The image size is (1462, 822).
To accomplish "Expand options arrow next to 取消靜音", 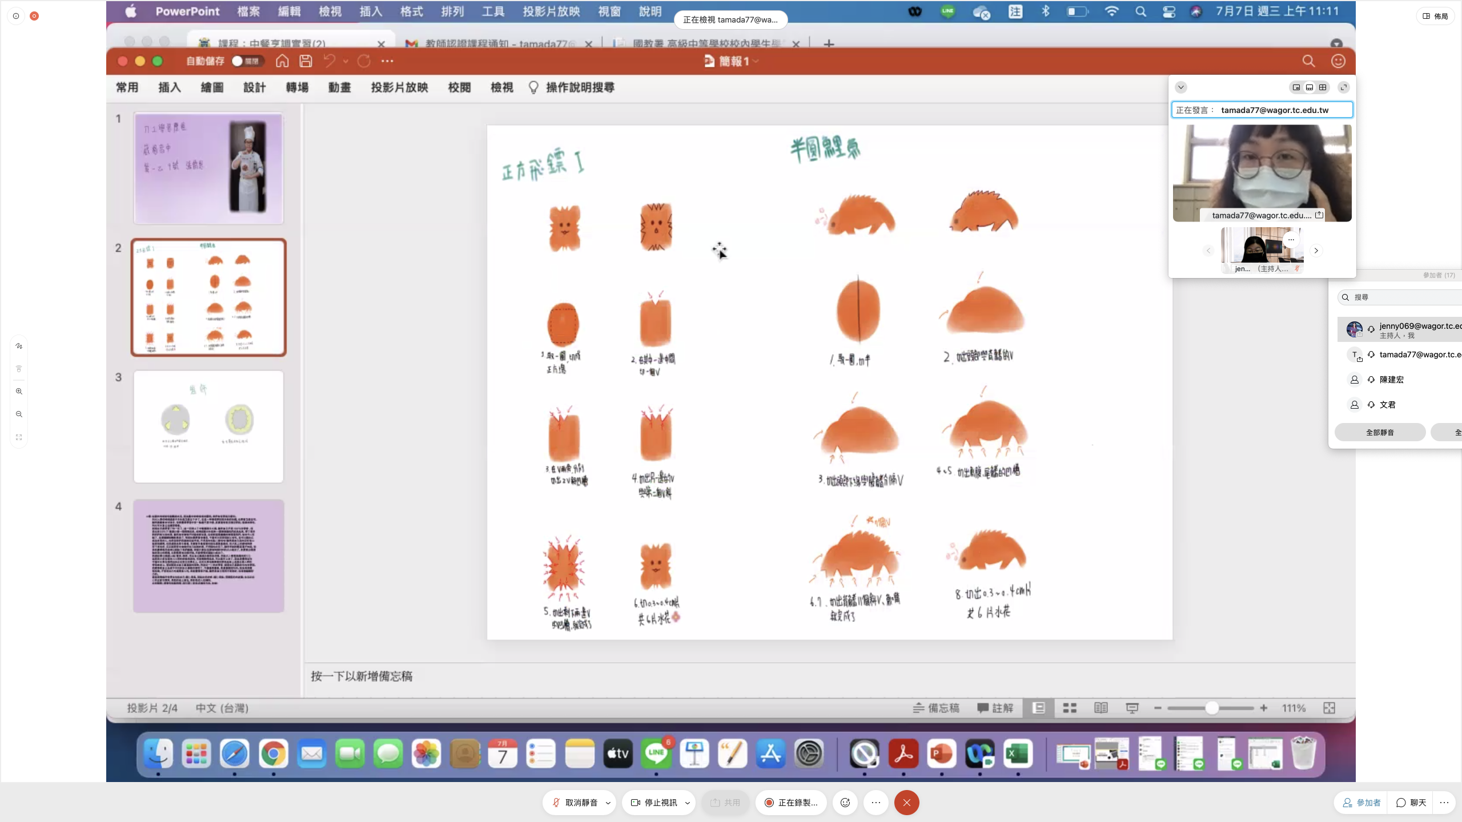I will (608, 803).
